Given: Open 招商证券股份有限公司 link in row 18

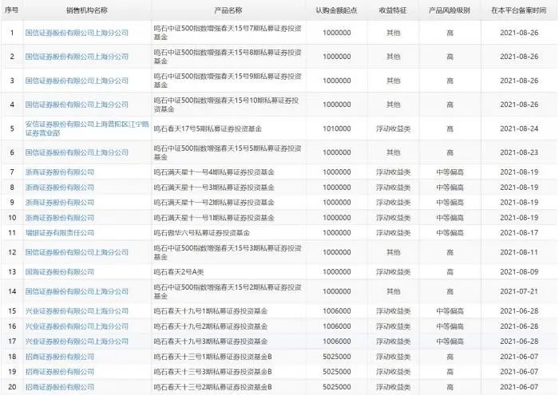Looking at the screenshot, I should (60, 357).
